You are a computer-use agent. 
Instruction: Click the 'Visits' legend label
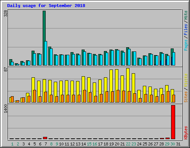coord(186,80)
